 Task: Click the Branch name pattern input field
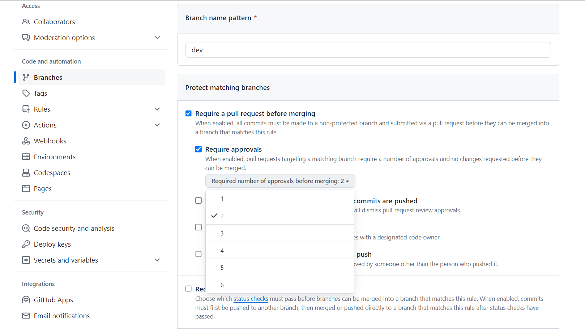(x=368, y=50)
